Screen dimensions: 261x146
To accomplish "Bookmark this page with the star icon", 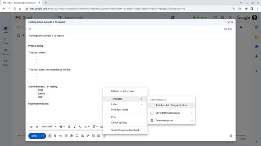I will [x=239, y=9].
